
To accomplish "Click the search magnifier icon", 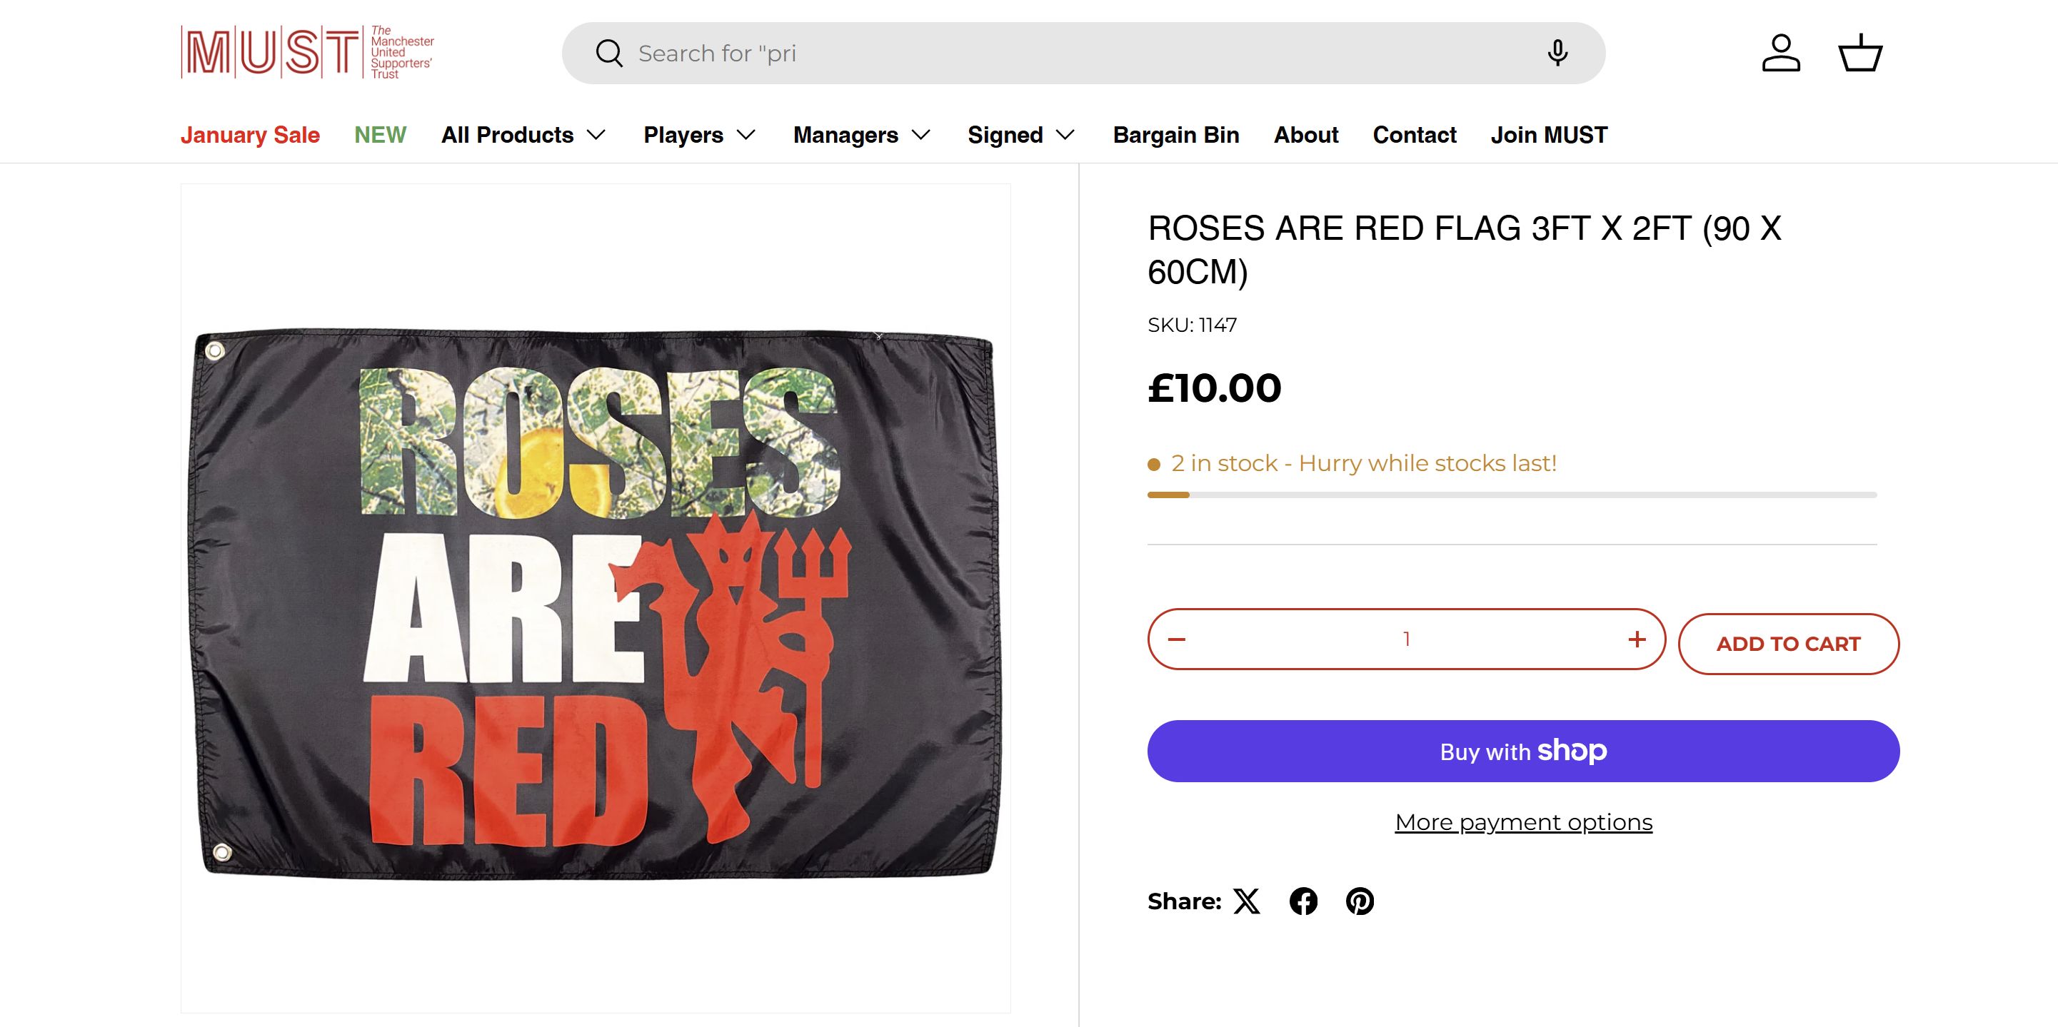I will pos(609,54).
